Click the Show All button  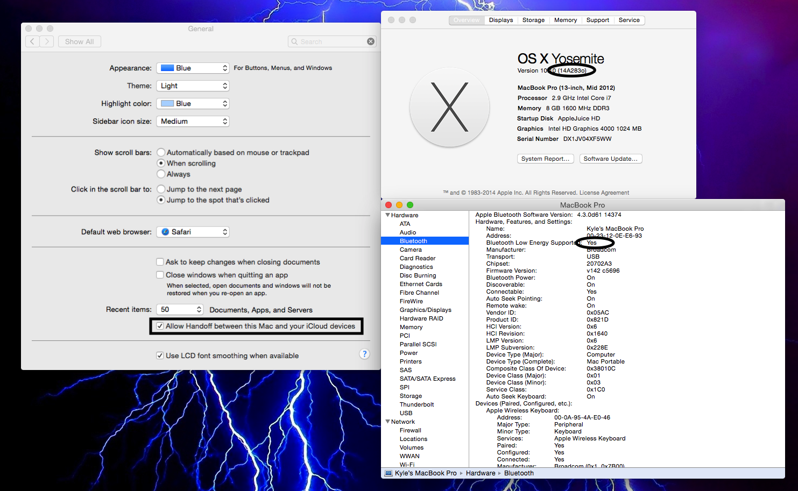[79, 41]
